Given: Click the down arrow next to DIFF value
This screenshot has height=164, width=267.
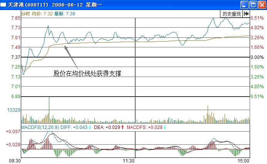Looking at the screenshot, I should 90,127.
